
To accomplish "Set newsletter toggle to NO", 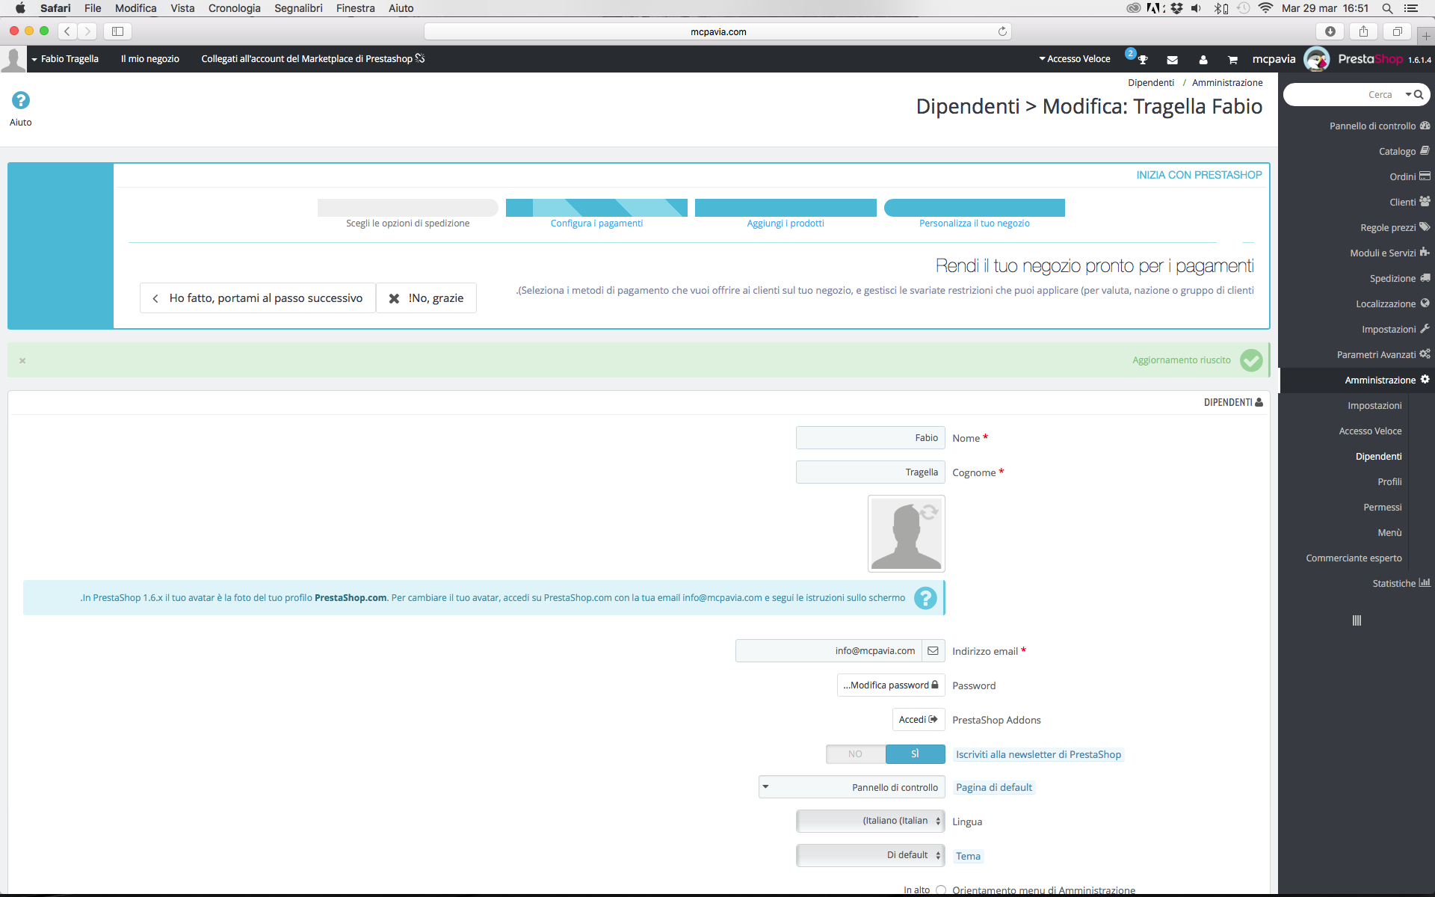I will [x=855, y=754].
